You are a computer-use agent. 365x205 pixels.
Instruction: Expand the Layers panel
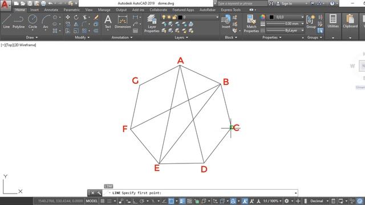pyautogui.click(x=181, y=38)
